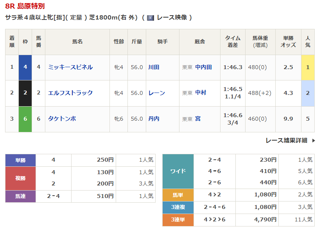Click jockey 丹内 link
The image size is (321, 230).
[154, 119]
